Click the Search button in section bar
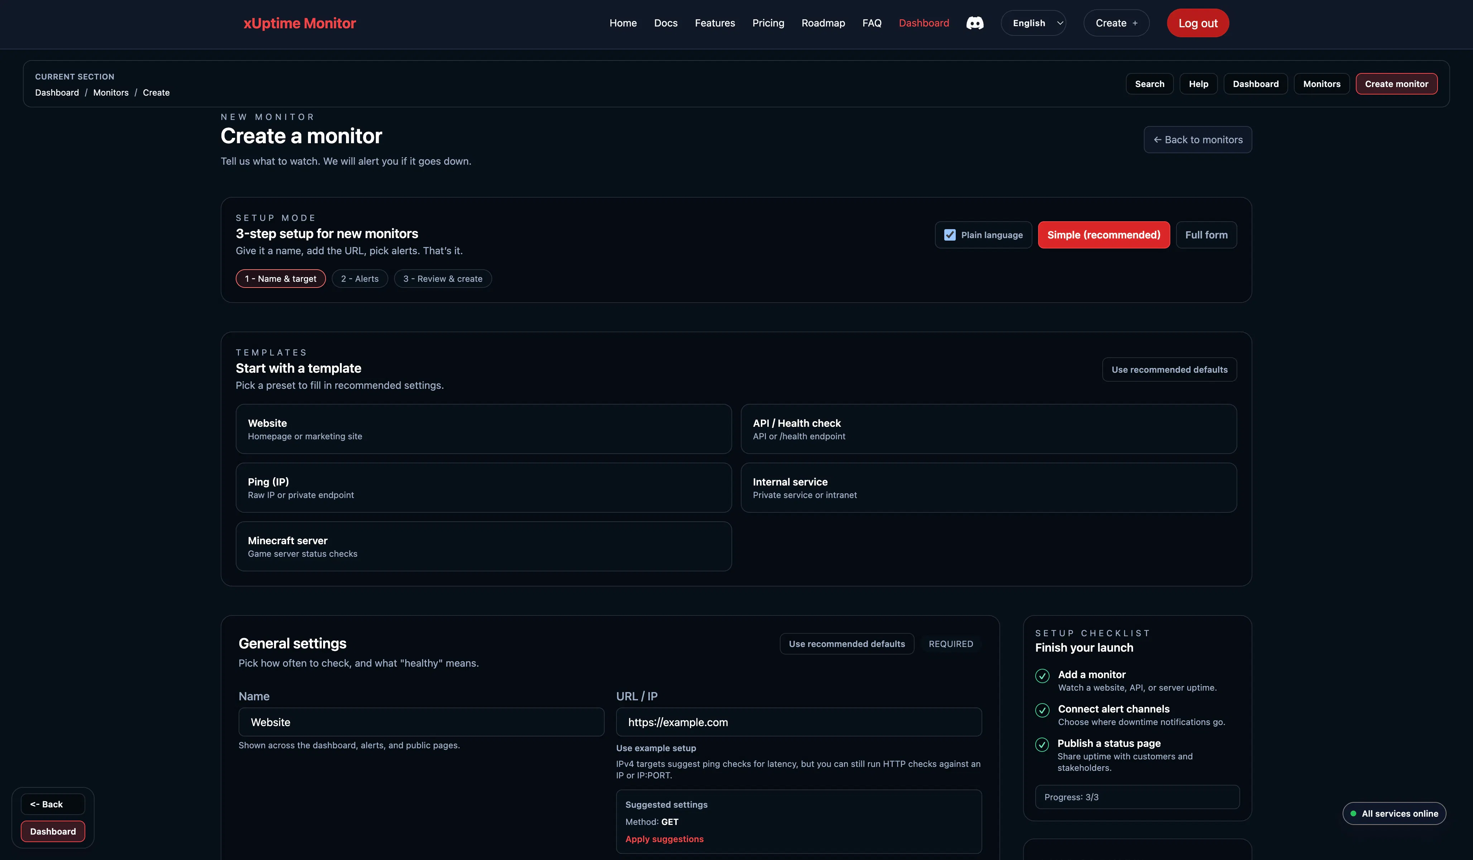Image resolution: width=1473 pixels, height=860 pixels. pos(1149,83)
